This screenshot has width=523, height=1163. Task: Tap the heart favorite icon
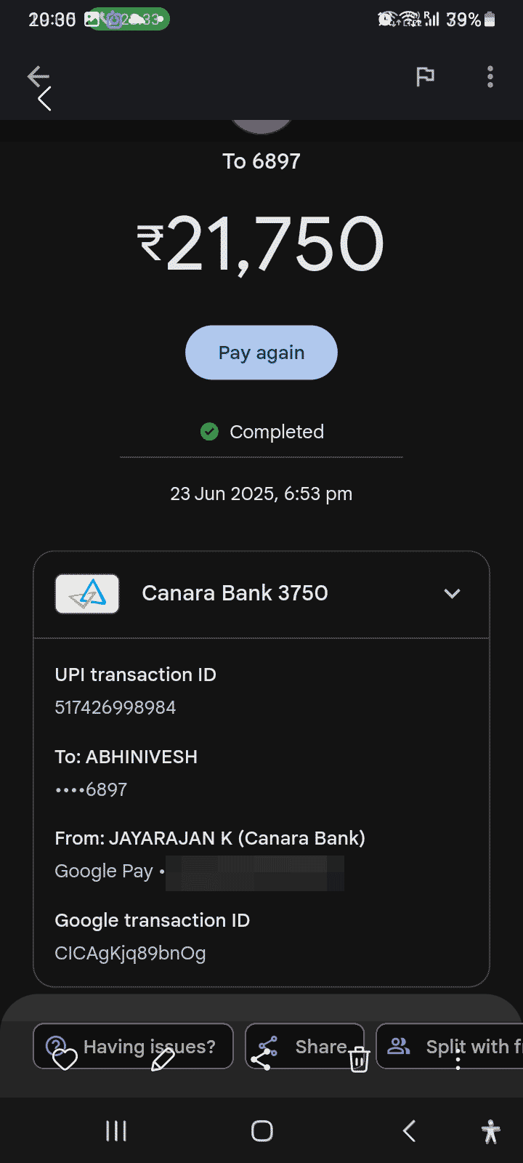click(65, 1060)
